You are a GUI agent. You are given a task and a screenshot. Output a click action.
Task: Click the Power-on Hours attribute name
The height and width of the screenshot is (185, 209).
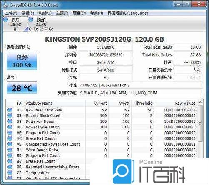pyautogui.click(x=40, y=121)
